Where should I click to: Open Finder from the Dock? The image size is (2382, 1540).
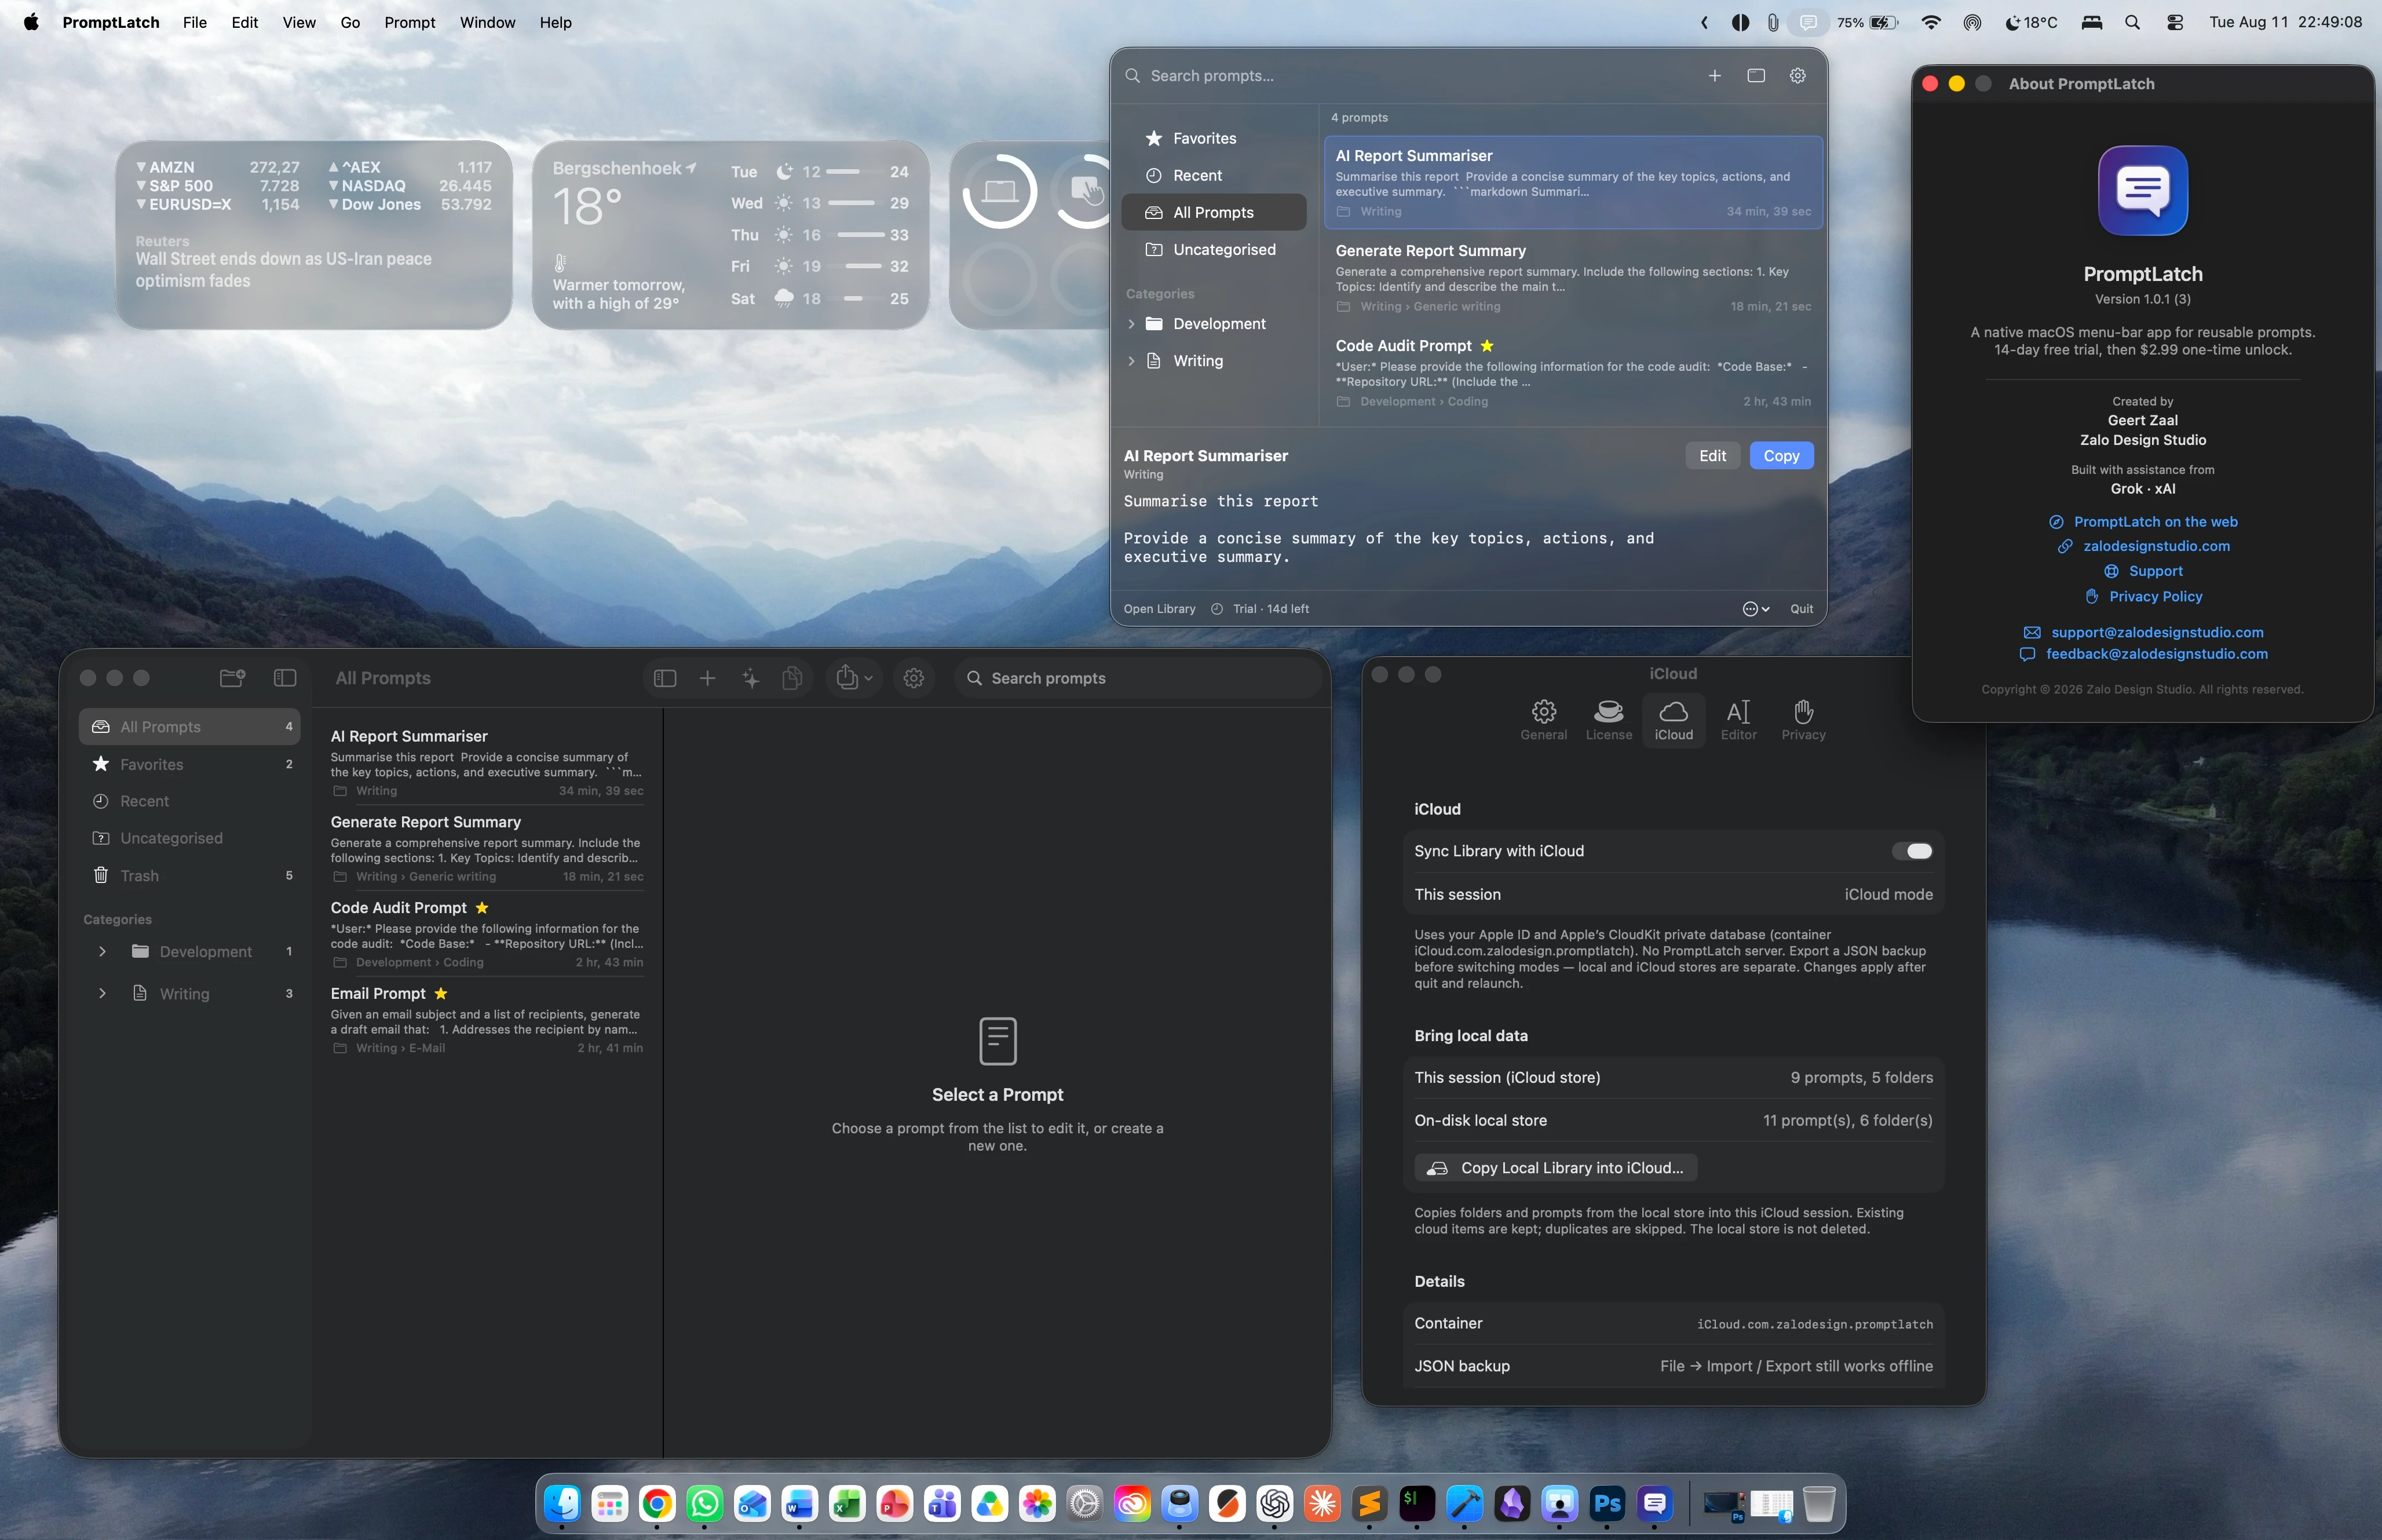[562, 1503]
